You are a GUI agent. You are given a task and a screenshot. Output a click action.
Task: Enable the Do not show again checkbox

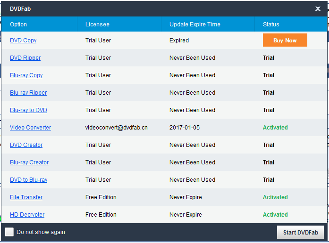click(9, 232)
